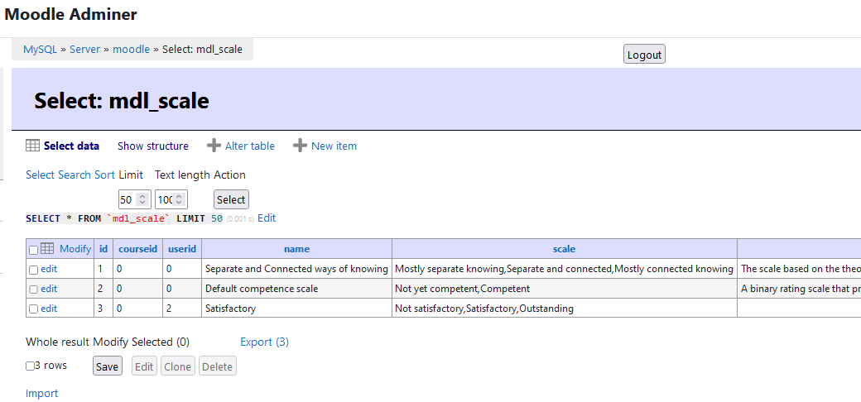Click the Modify header link
The image size is (861, 402).
pyautogui.click(x=75, y=249)
